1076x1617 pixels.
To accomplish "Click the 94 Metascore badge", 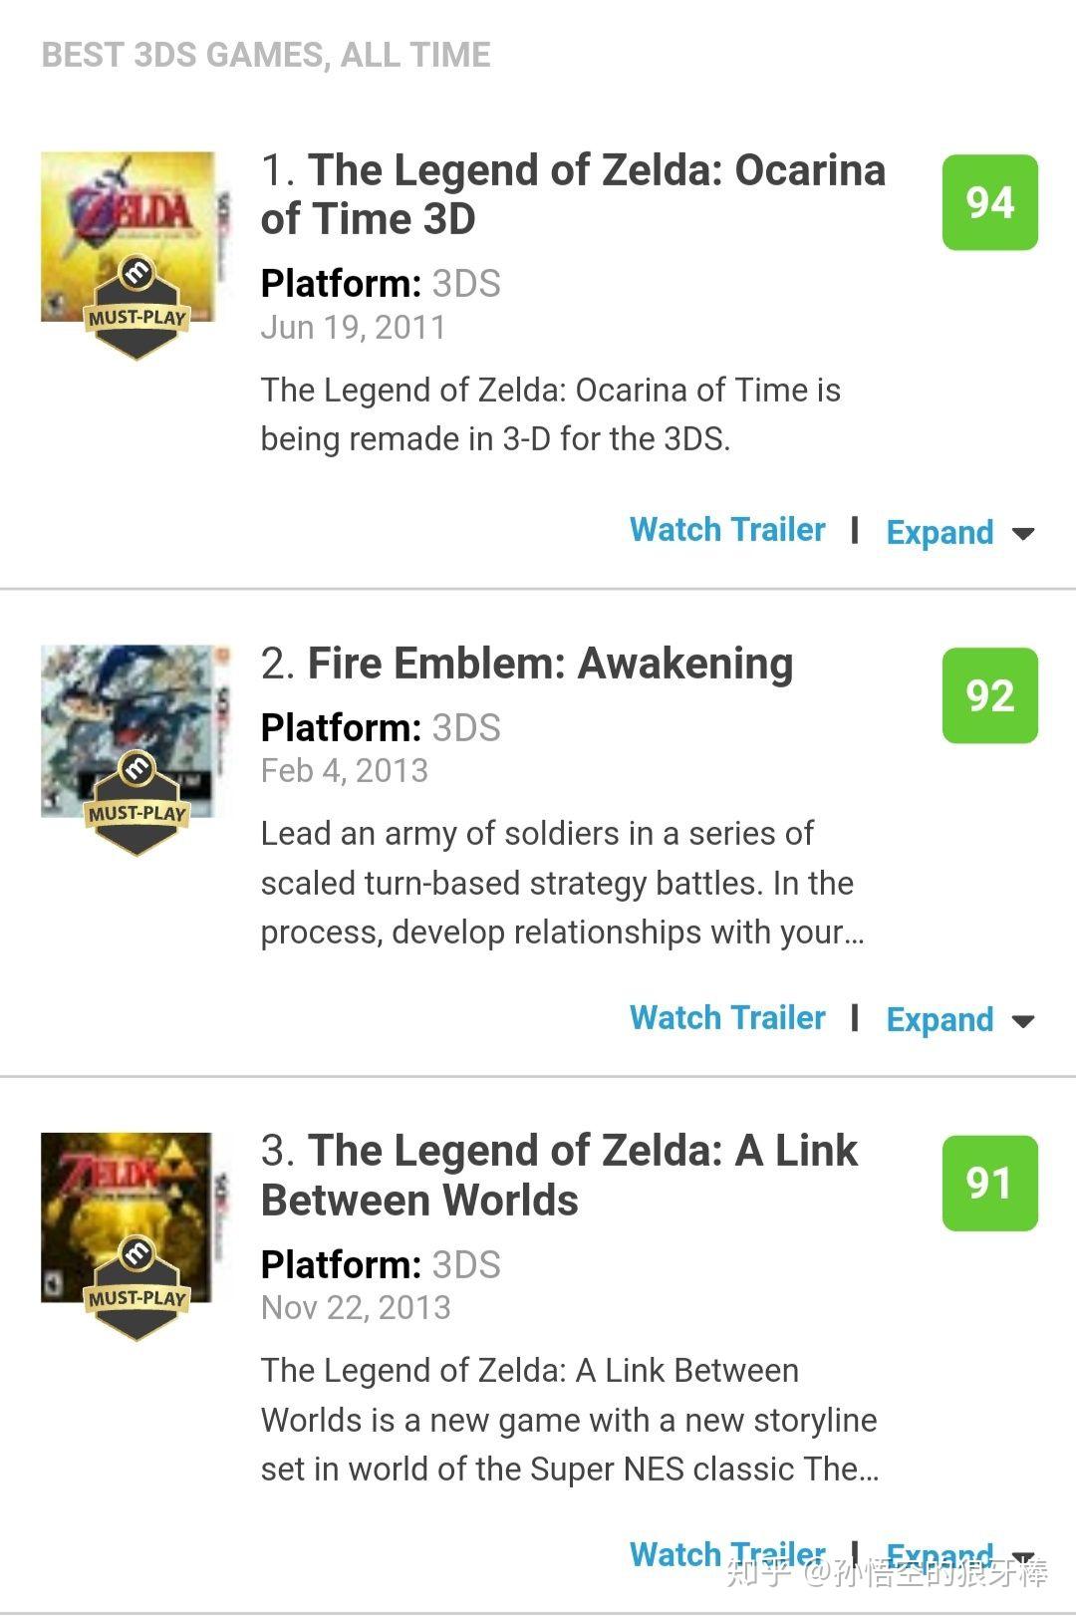I will pos(989,202).
